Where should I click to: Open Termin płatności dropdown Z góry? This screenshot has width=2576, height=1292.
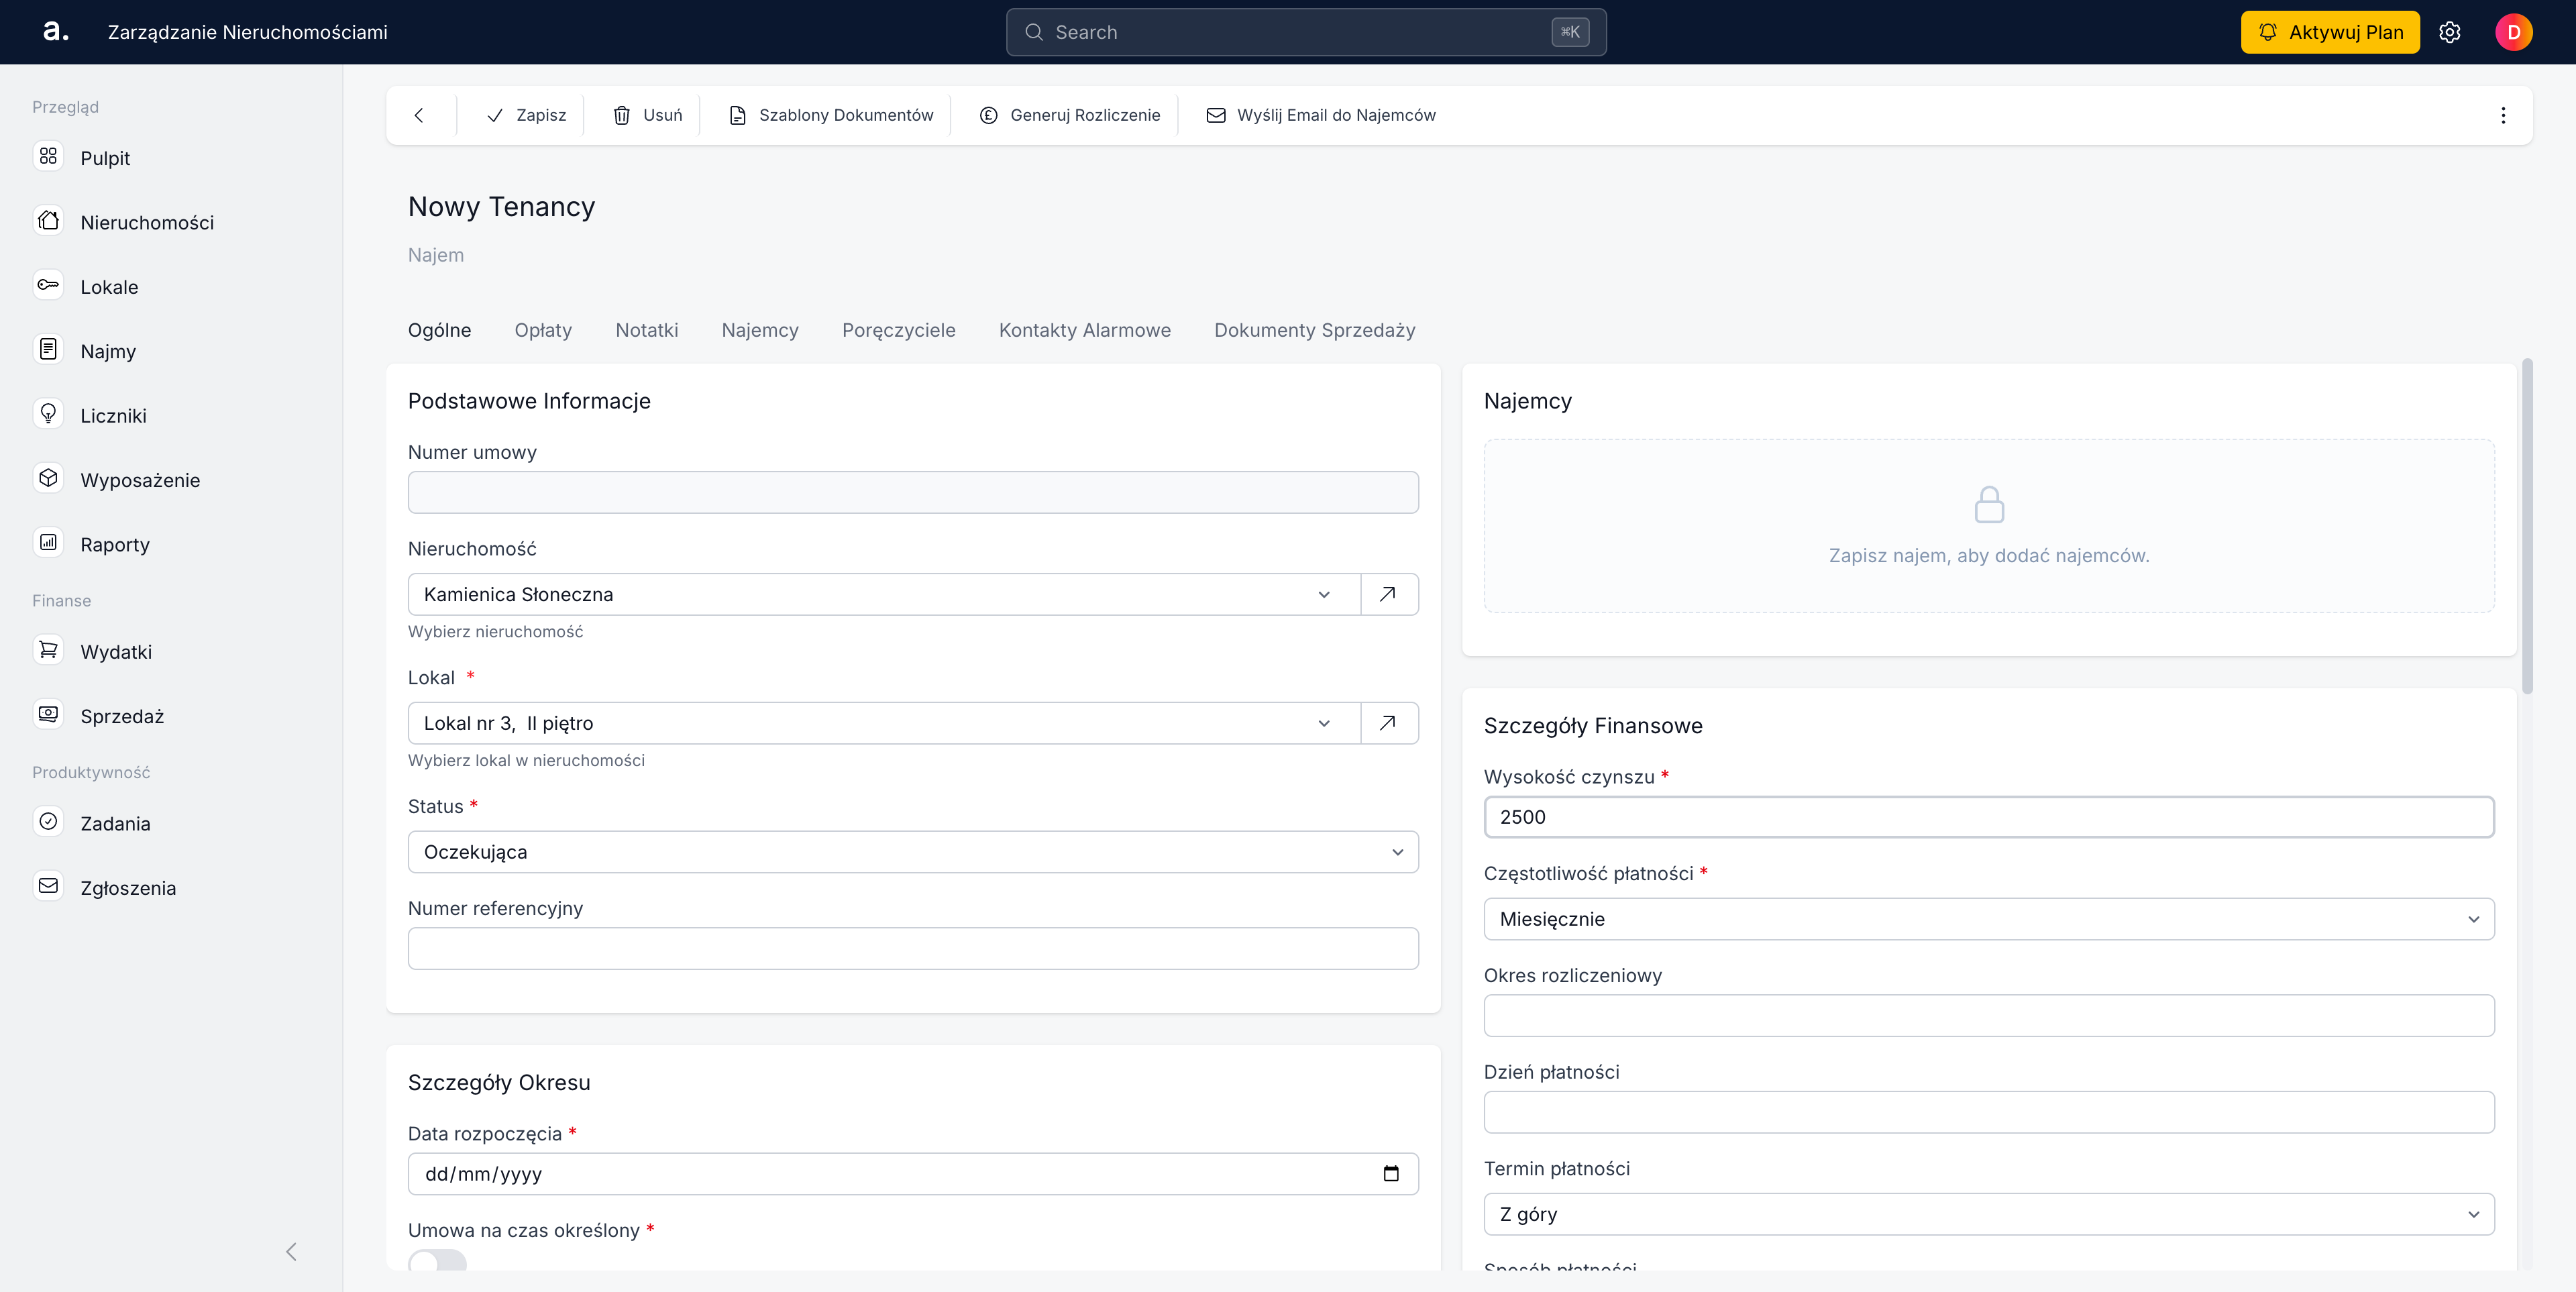(1989, 1214)
